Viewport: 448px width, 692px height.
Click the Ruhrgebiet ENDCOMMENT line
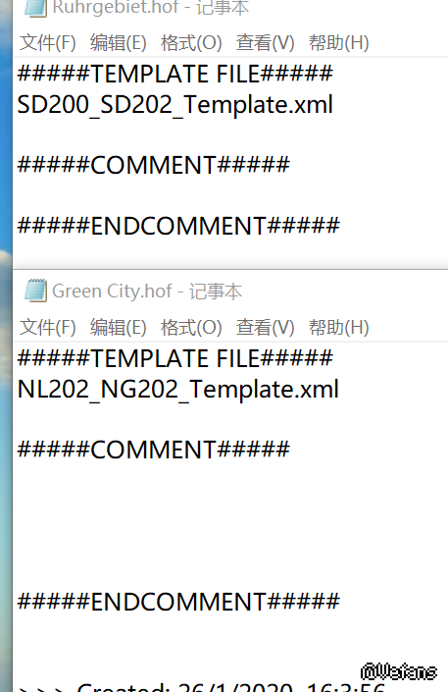click(x=178, y=226)
